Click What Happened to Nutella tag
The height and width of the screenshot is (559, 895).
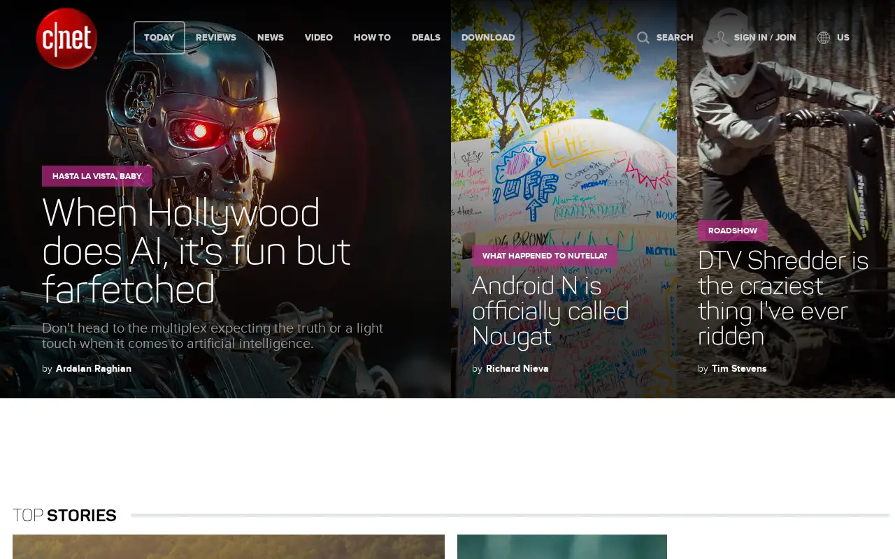click(545, 256)
